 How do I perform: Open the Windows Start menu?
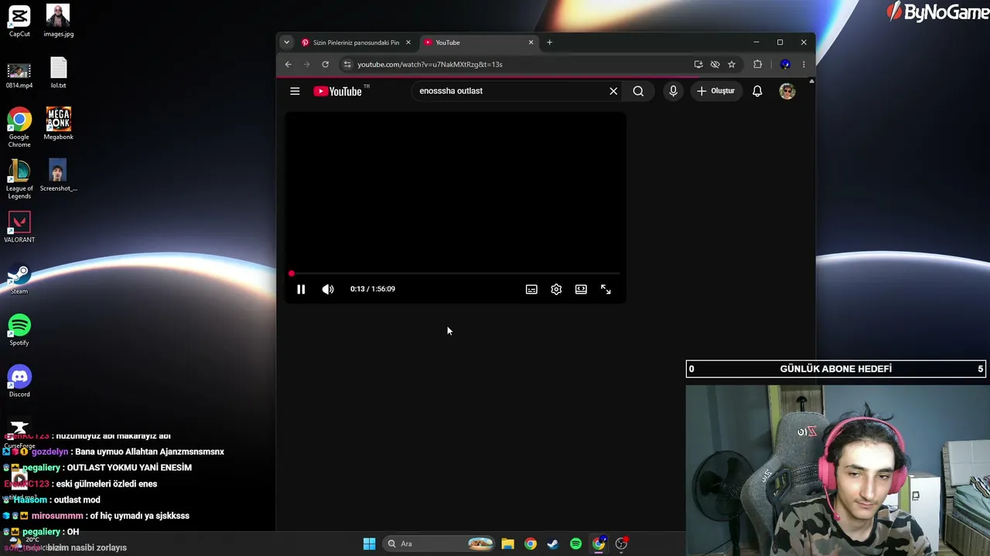point(370,544)
